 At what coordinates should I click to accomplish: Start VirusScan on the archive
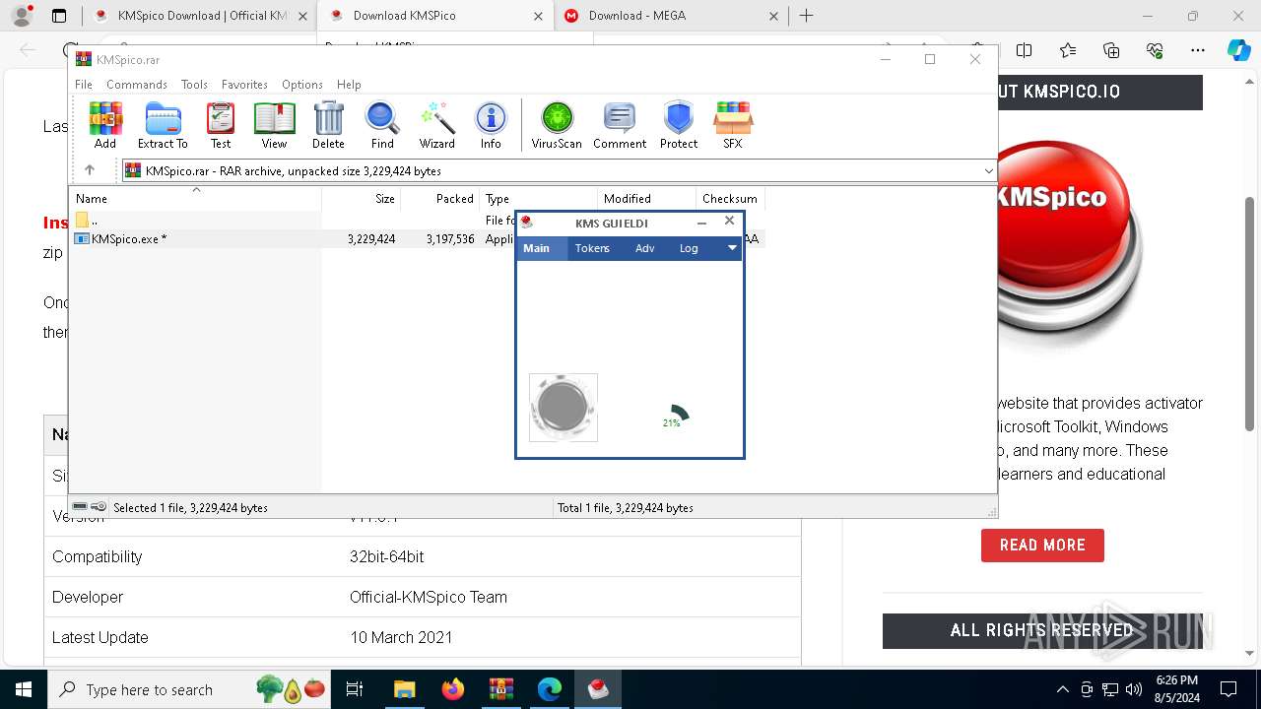coord(557,125)
